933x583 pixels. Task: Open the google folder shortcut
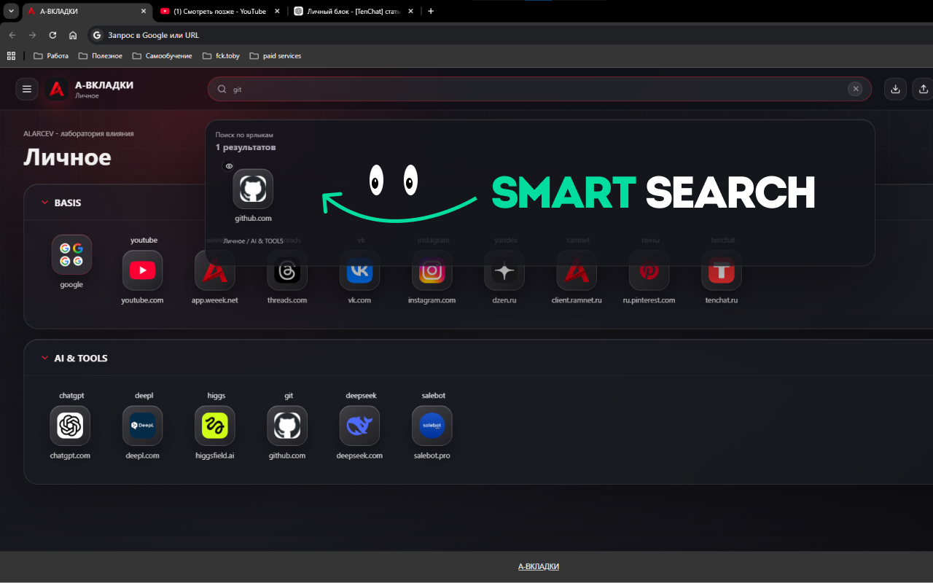71,254
